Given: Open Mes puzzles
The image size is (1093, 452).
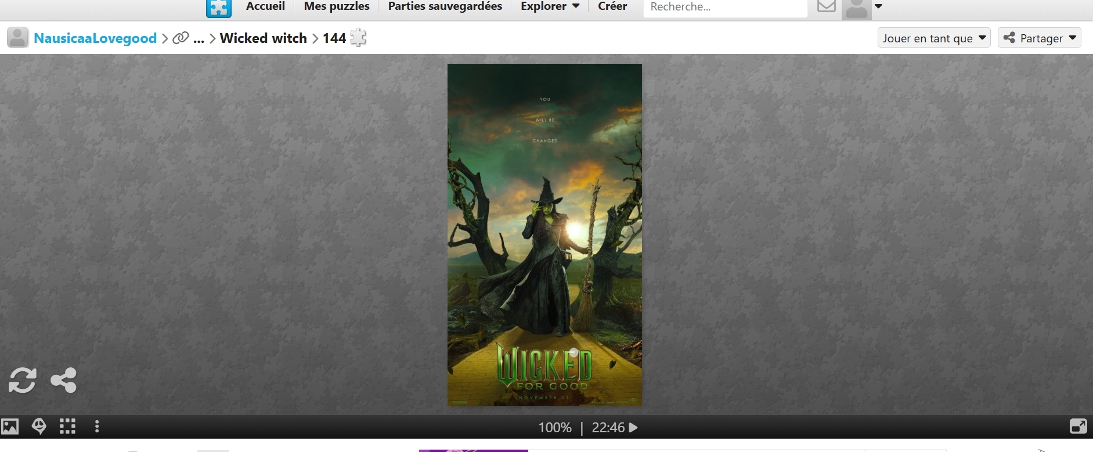Looking at the screenshot, I should 337,6.
